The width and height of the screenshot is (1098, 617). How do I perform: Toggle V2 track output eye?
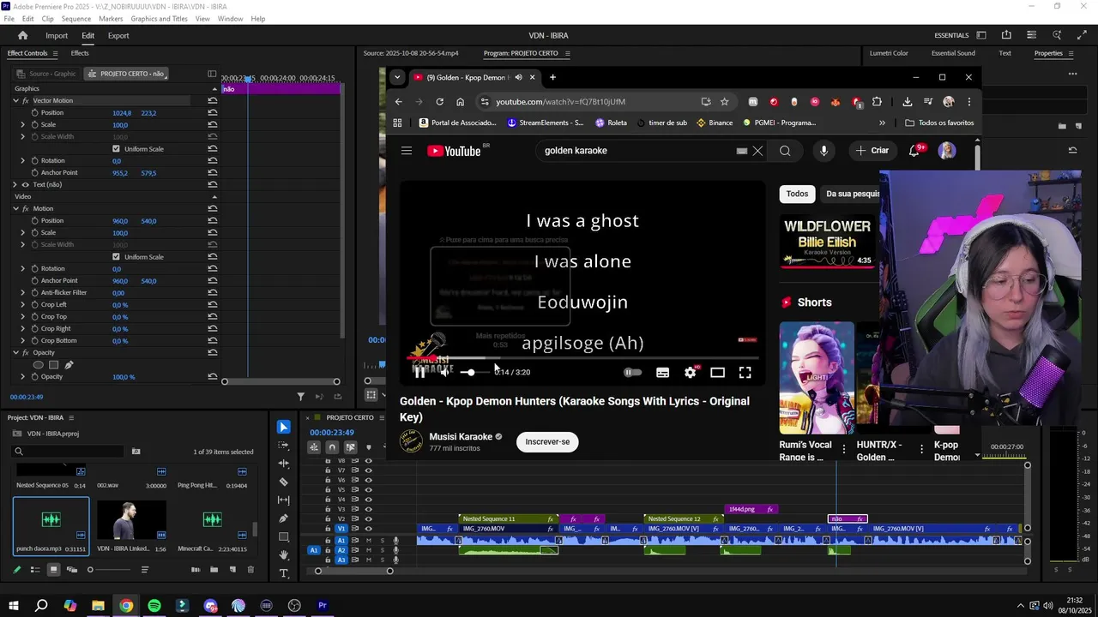coord(369,519)
